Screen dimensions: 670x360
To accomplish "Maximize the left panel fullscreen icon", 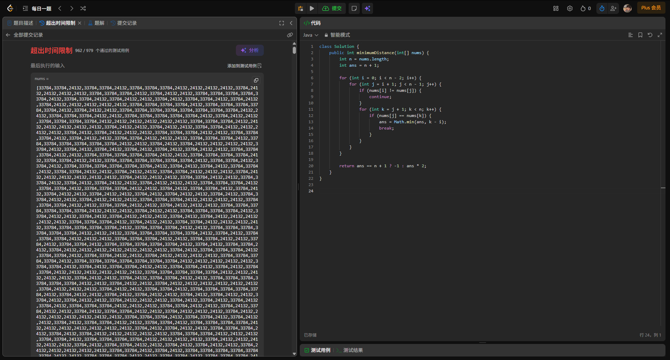I will [282, 23].
